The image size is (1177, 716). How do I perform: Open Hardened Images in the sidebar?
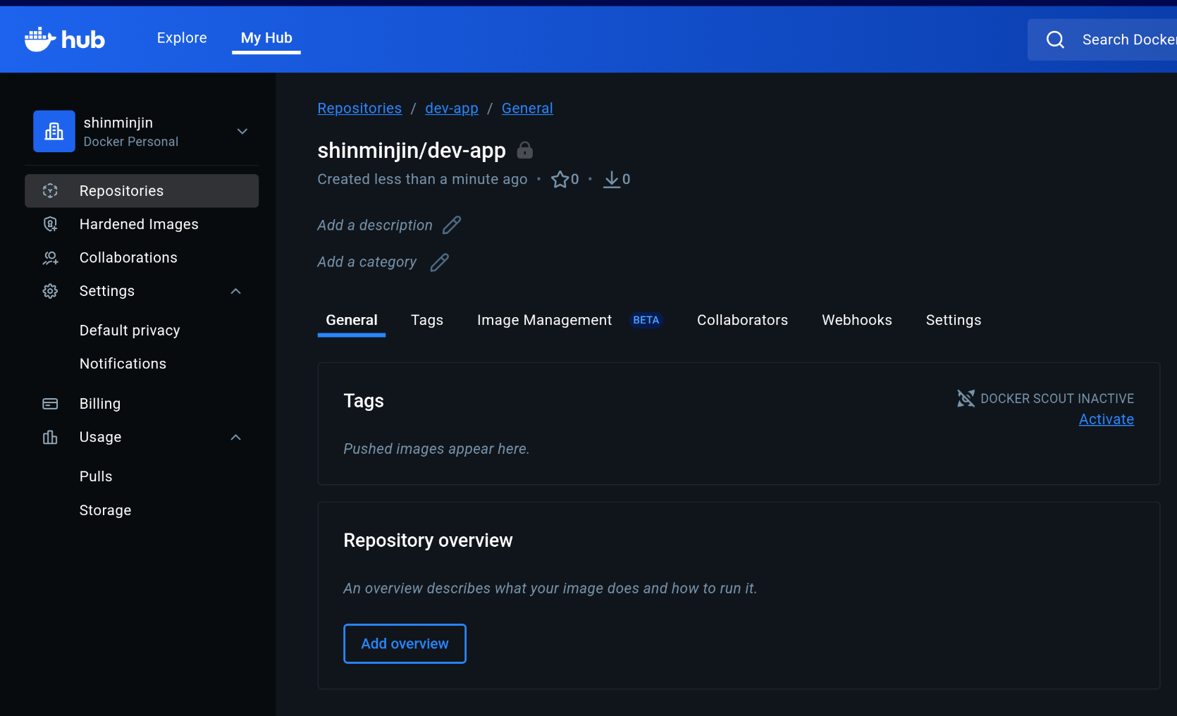tap(142, 224)
